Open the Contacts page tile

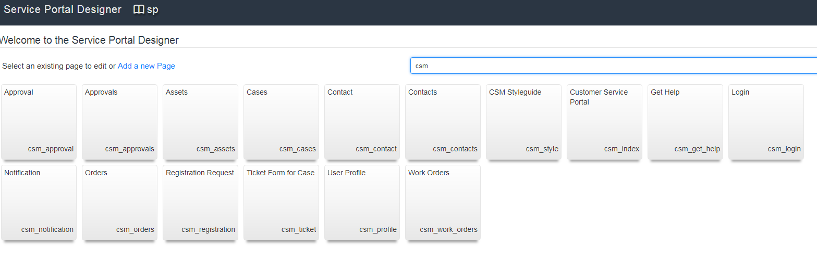(443, 122)
